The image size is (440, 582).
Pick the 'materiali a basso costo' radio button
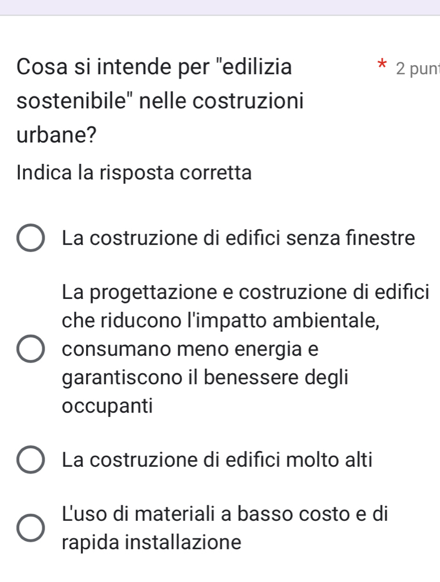31,528
